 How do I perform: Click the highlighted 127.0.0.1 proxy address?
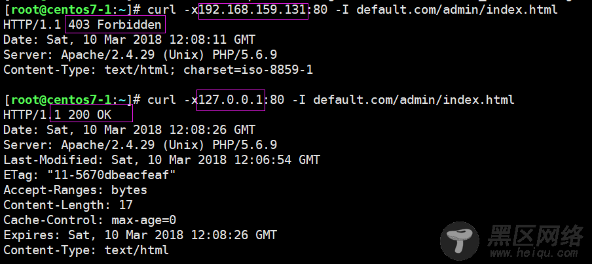[x=231, y=100]
